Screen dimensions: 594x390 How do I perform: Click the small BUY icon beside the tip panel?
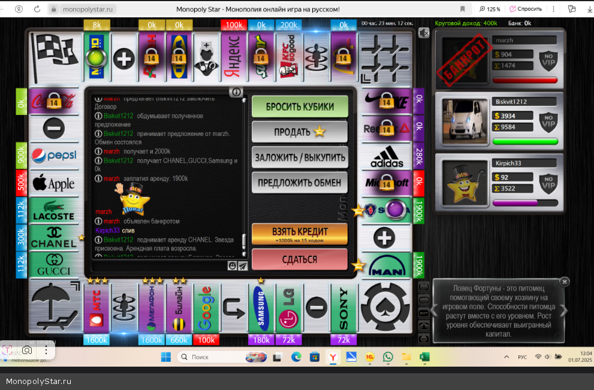[424, 313]
